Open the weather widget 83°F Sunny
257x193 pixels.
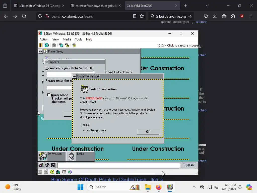pos(13,187)
